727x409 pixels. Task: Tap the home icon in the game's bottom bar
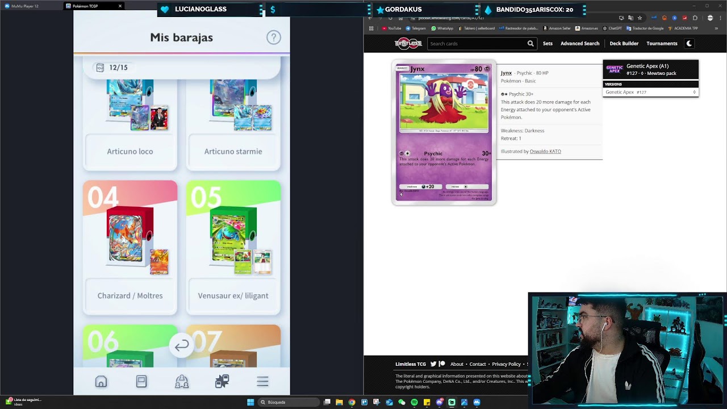coord(101,382)
